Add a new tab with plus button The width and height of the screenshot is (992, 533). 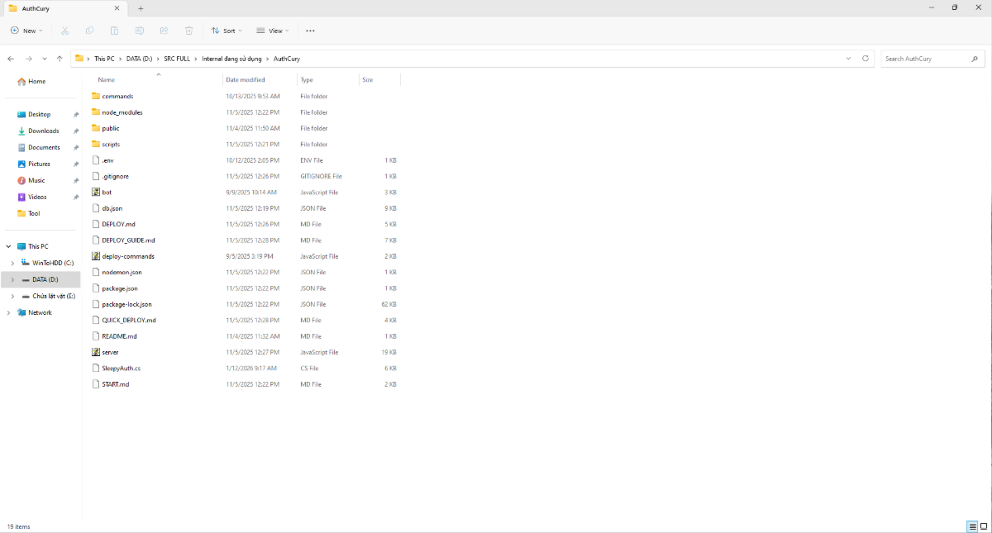[141, 8]
